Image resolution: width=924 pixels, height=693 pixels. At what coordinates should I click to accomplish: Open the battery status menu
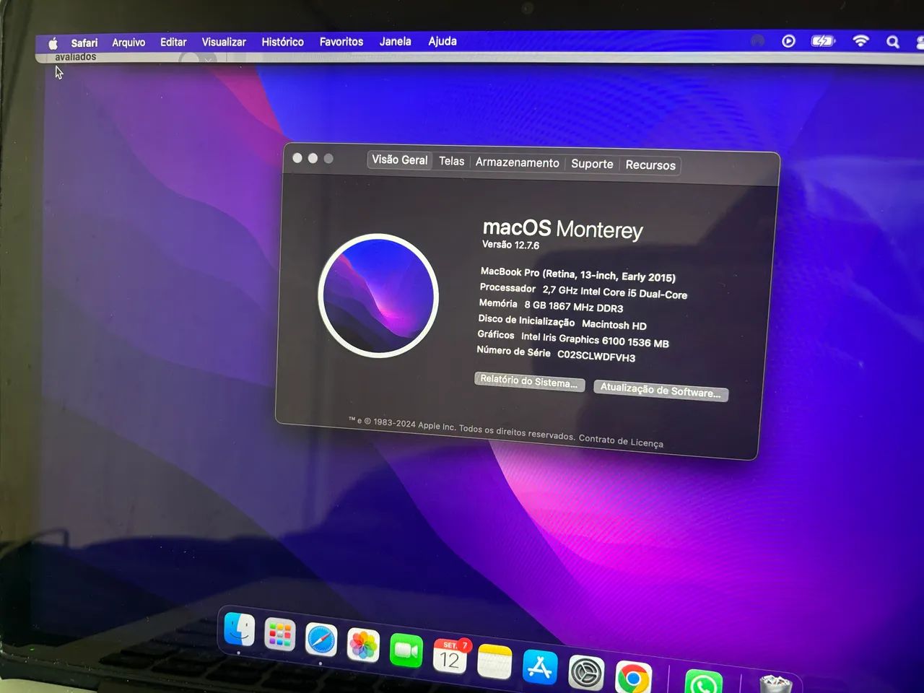click(x=822, y=41)
